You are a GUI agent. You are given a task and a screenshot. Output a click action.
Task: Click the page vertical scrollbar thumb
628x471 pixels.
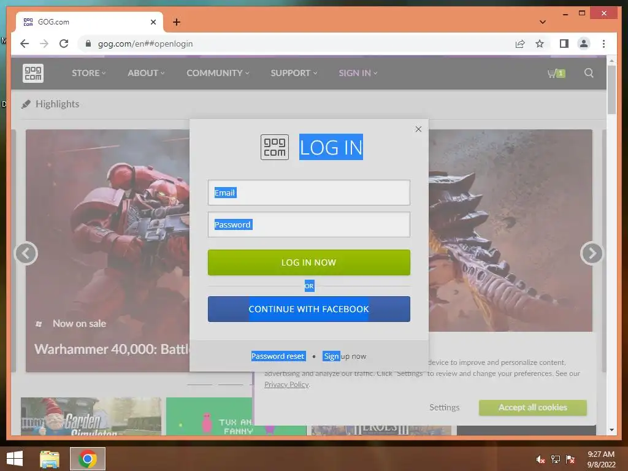click(x=611, y=90)
